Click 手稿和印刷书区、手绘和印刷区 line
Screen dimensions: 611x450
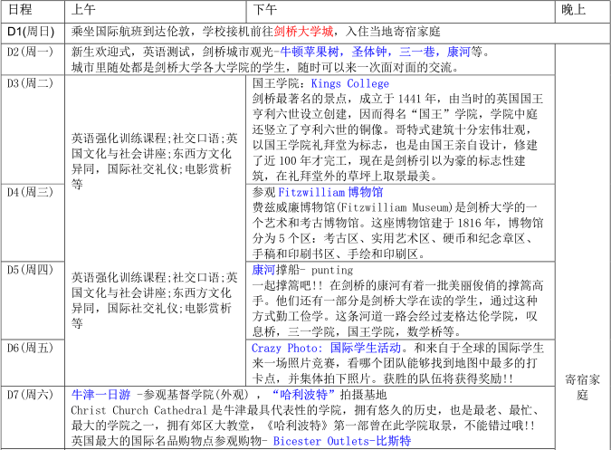pos(339,254)
